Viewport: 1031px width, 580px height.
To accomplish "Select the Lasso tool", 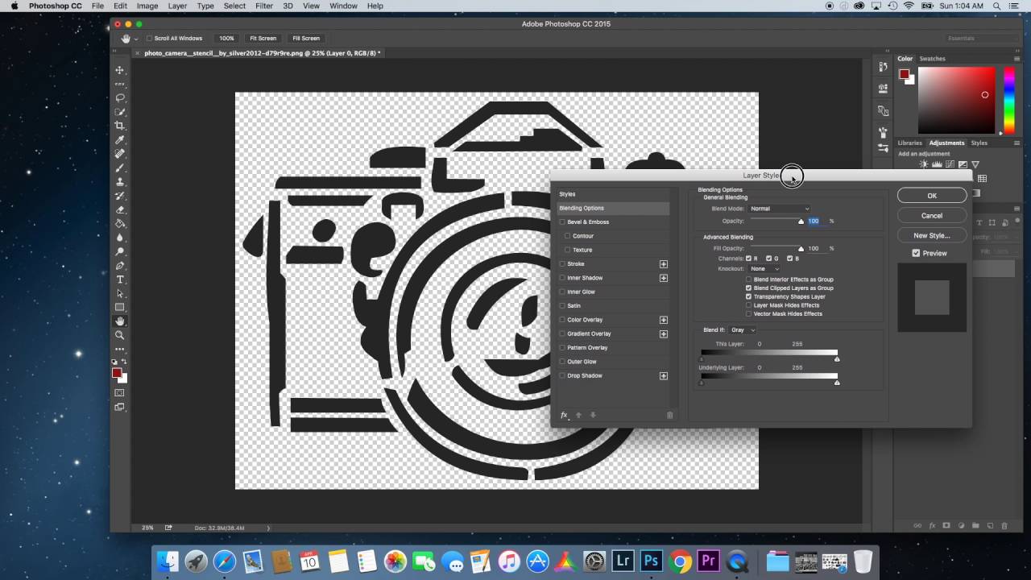I will 120,98.
